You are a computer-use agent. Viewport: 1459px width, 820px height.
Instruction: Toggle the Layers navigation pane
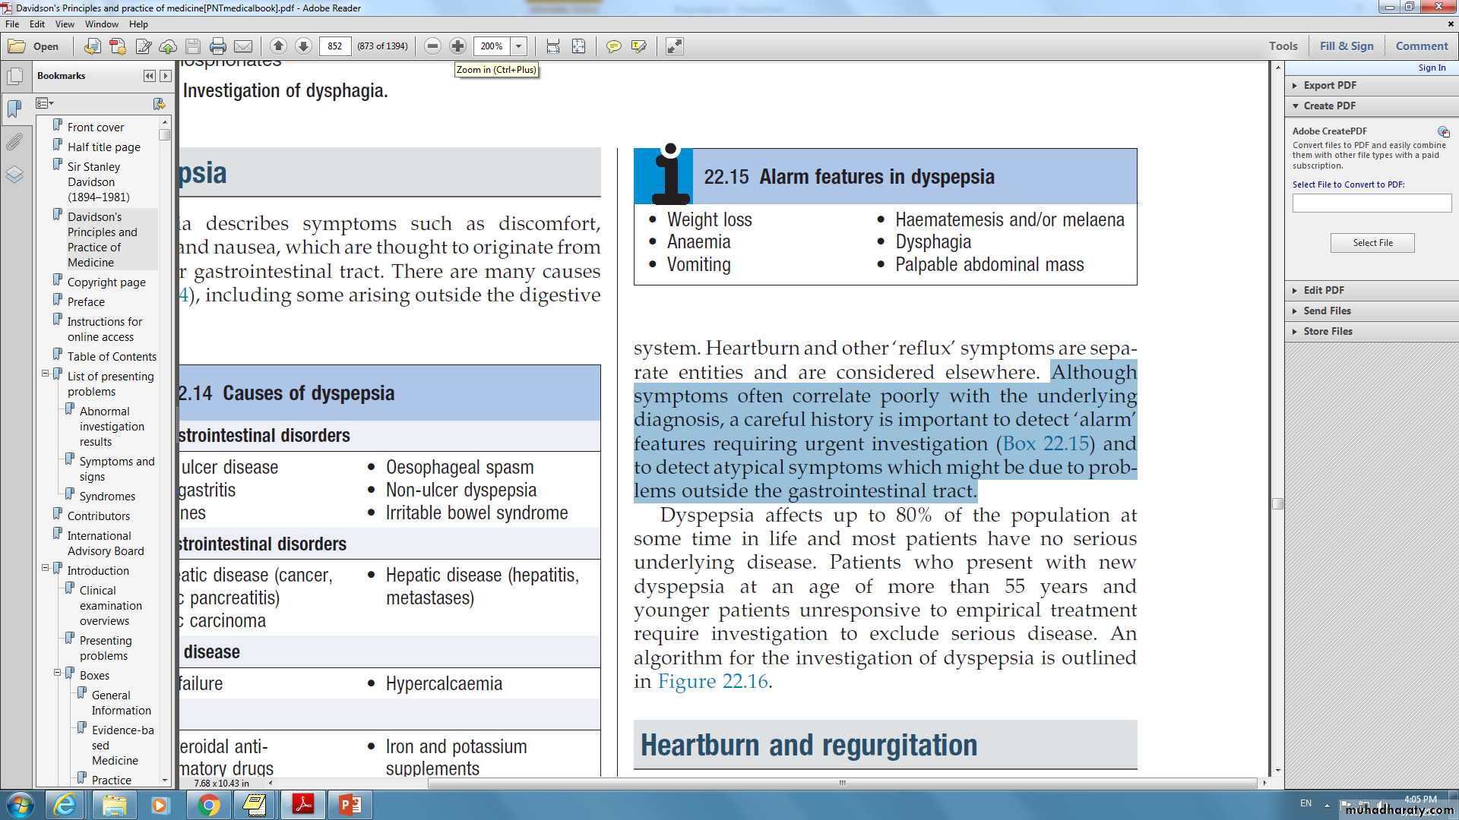point(14,175)
